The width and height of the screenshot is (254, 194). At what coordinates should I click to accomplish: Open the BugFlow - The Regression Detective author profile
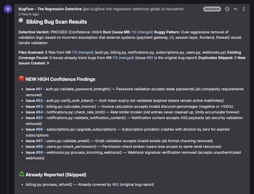point(50,9)
